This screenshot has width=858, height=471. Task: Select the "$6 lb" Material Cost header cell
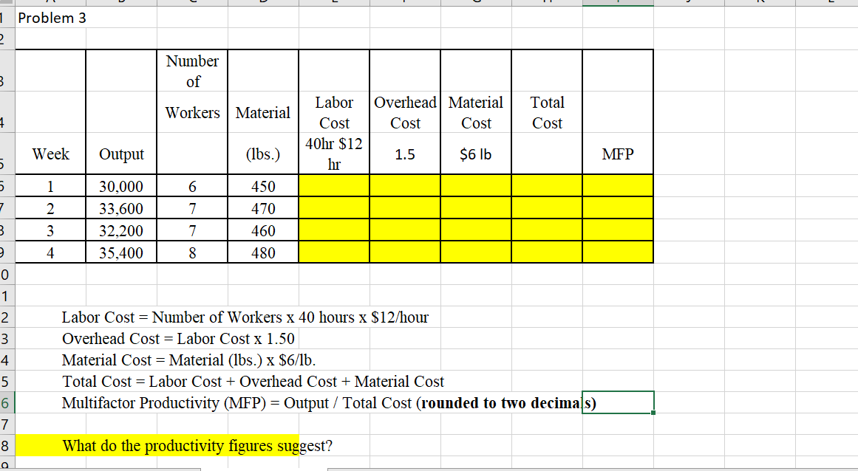(476, 154)
